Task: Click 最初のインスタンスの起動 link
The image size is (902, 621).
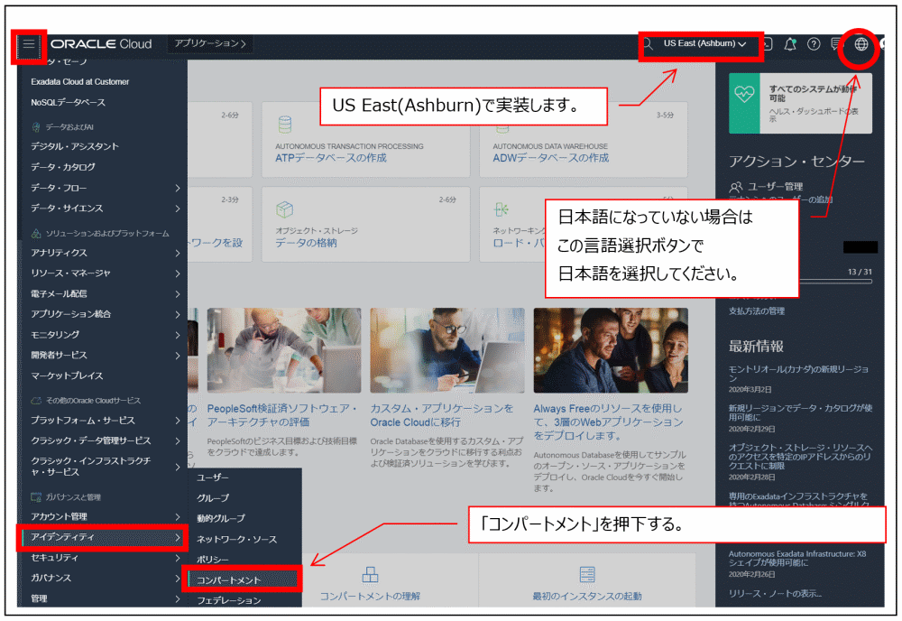Action: [x=587, y=597]
